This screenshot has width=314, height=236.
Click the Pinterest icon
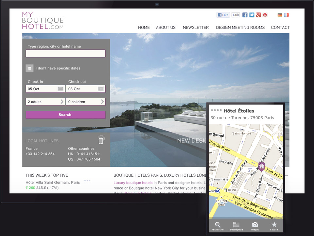[265, 15]
